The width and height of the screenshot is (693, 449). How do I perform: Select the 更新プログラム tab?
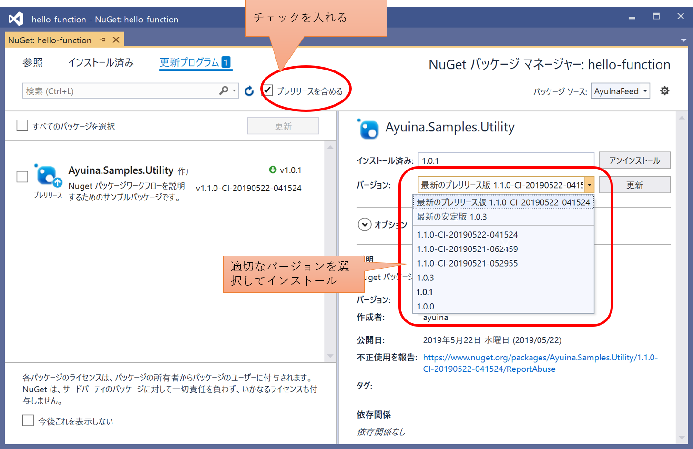[x=195, y=62]
